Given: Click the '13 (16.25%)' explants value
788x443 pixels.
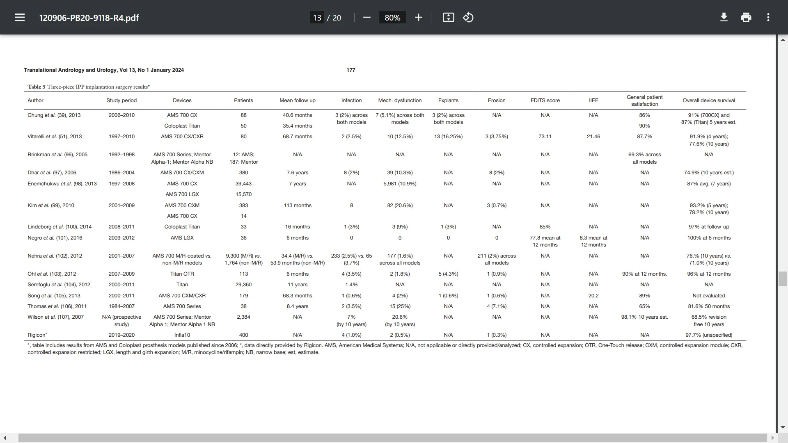Looking at the screenshot, I should (448, 137).
